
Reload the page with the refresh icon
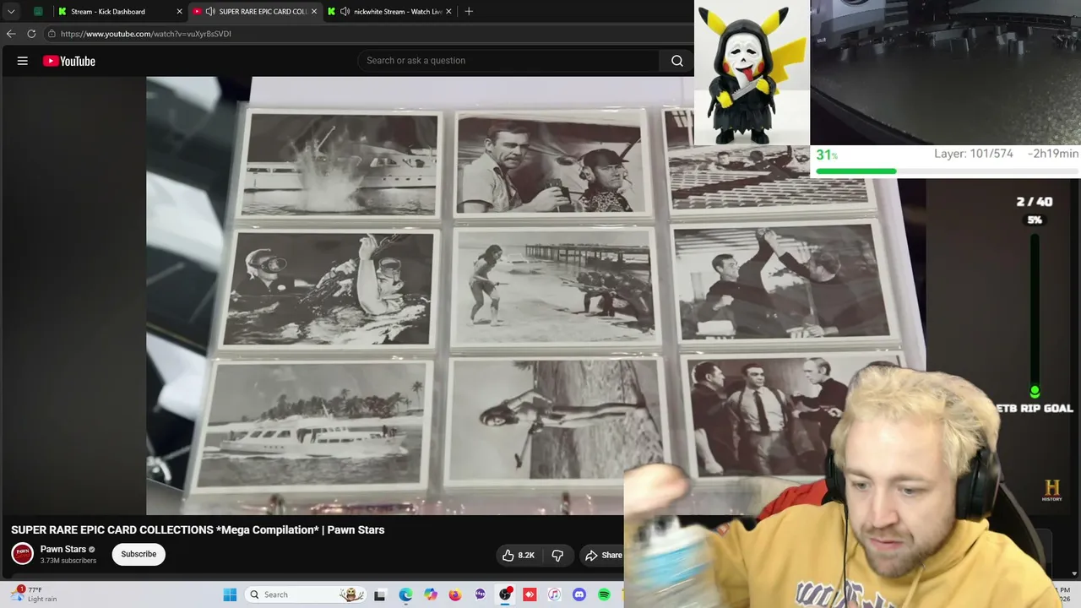[31, 34]
